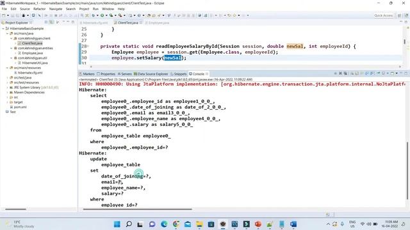Click Collapse All in Project Explorer
This screenshot has width=410, height=230.
(x=46, y=22)
